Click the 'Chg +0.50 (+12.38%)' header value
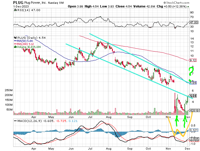The height and width of the screenshot is (151, 200). 171,6
